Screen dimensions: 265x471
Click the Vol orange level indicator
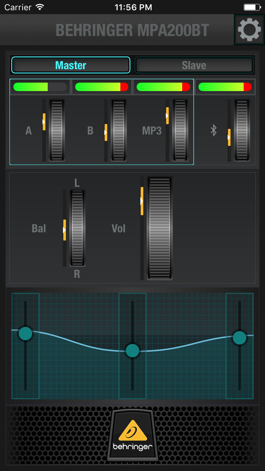click(142, 201)
